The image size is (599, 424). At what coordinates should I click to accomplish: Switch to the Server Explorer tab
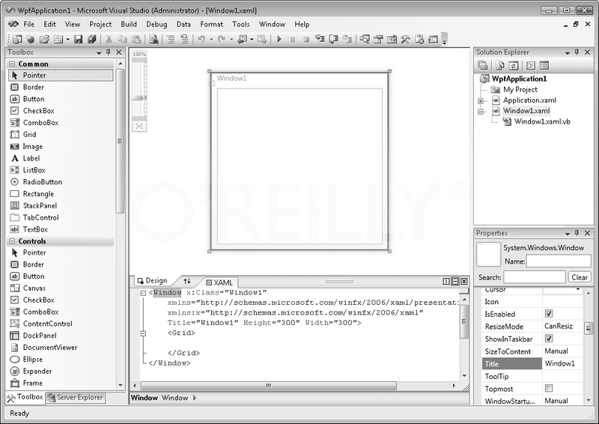[x=76, y=397]
